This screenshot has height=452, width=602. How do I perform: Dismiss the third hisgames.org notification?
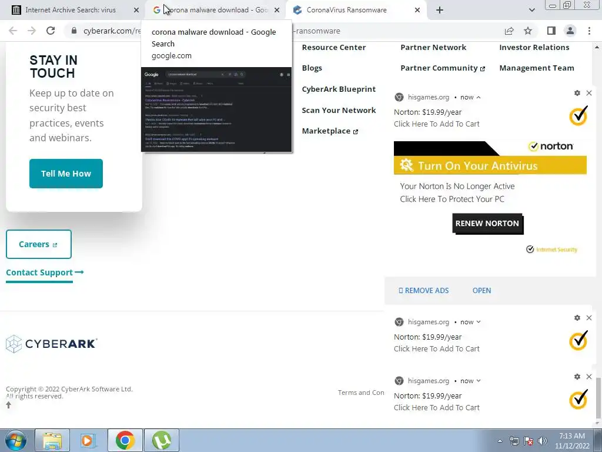[589, 377]
